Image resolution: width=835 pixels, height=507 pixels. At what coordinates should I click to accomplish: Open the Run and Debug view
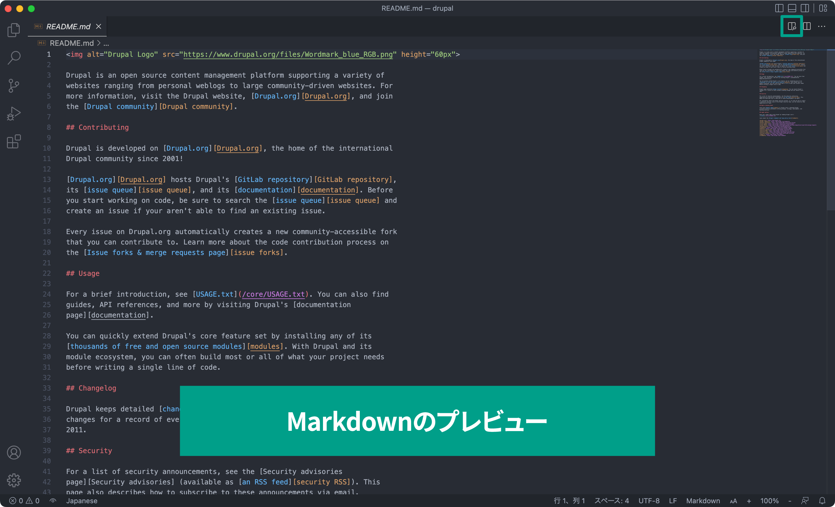point(14,114)
